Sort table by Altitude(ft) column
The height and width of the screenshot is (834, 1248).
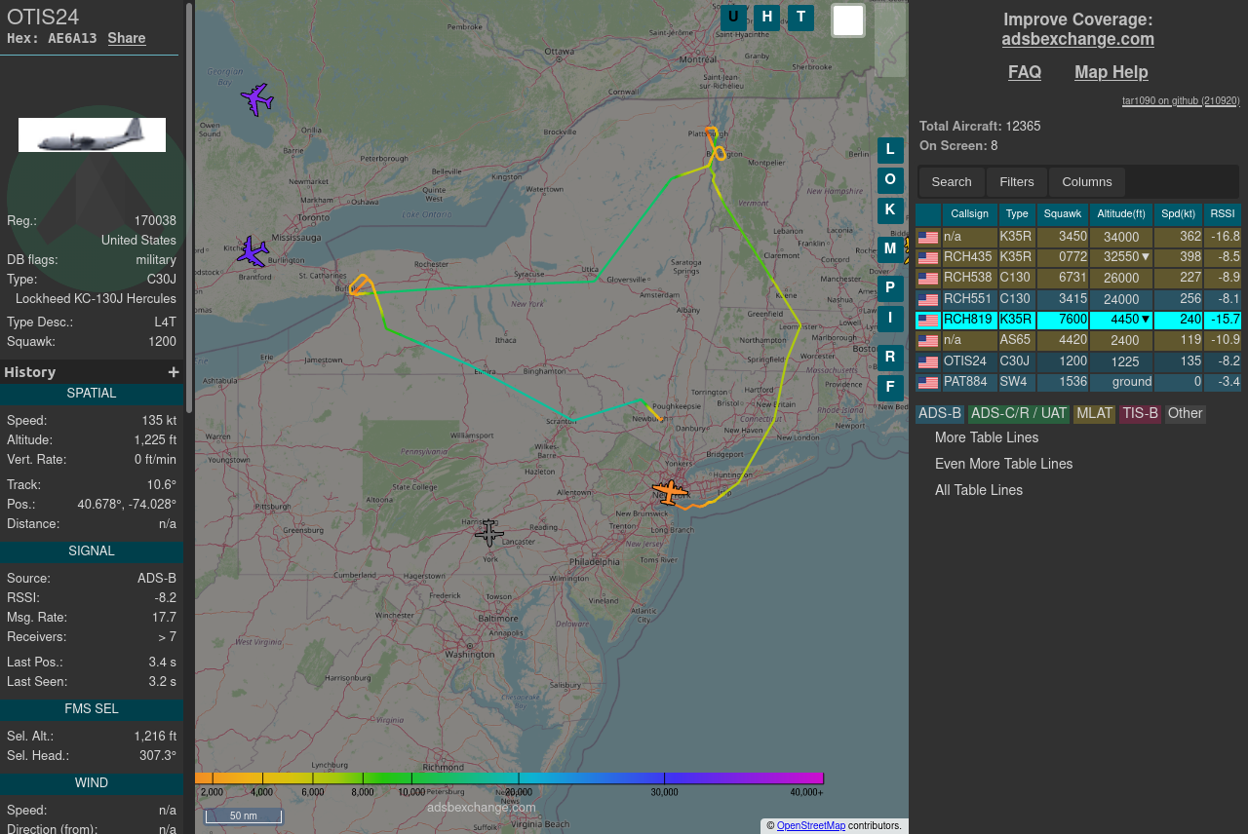coord(1121,214)
